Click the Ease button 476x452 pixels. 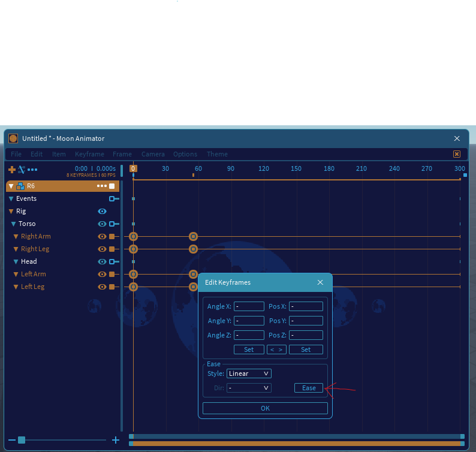tap(309, 388)
